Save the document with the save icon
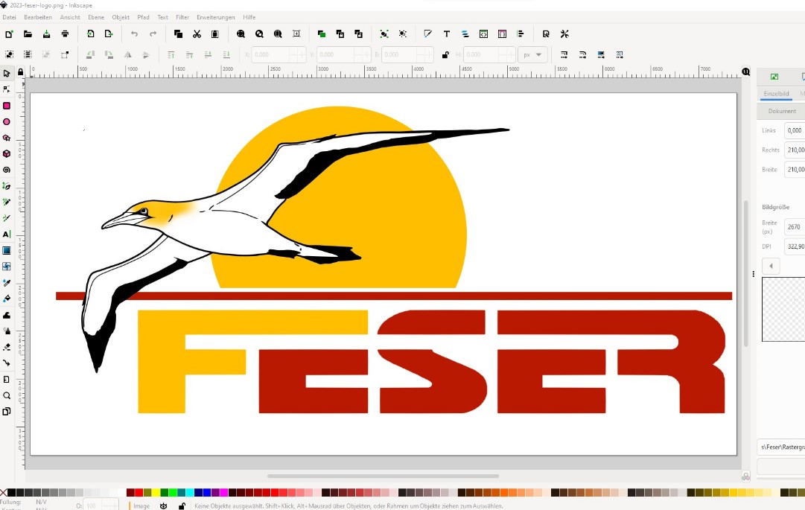The height and width of the screenshot is (510, 805). (x=46, y=34)
